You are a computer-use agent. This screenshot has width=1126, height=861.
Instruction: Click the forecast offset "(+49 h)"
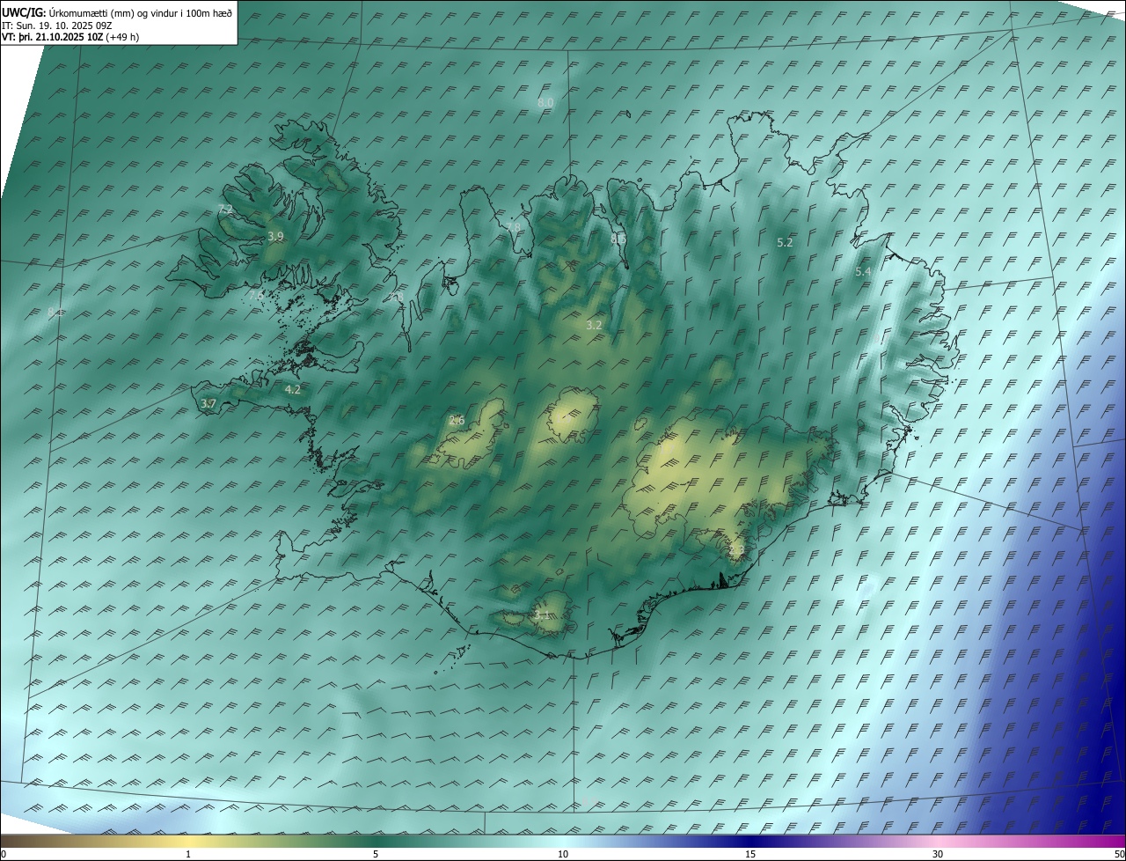coord(122,37)
